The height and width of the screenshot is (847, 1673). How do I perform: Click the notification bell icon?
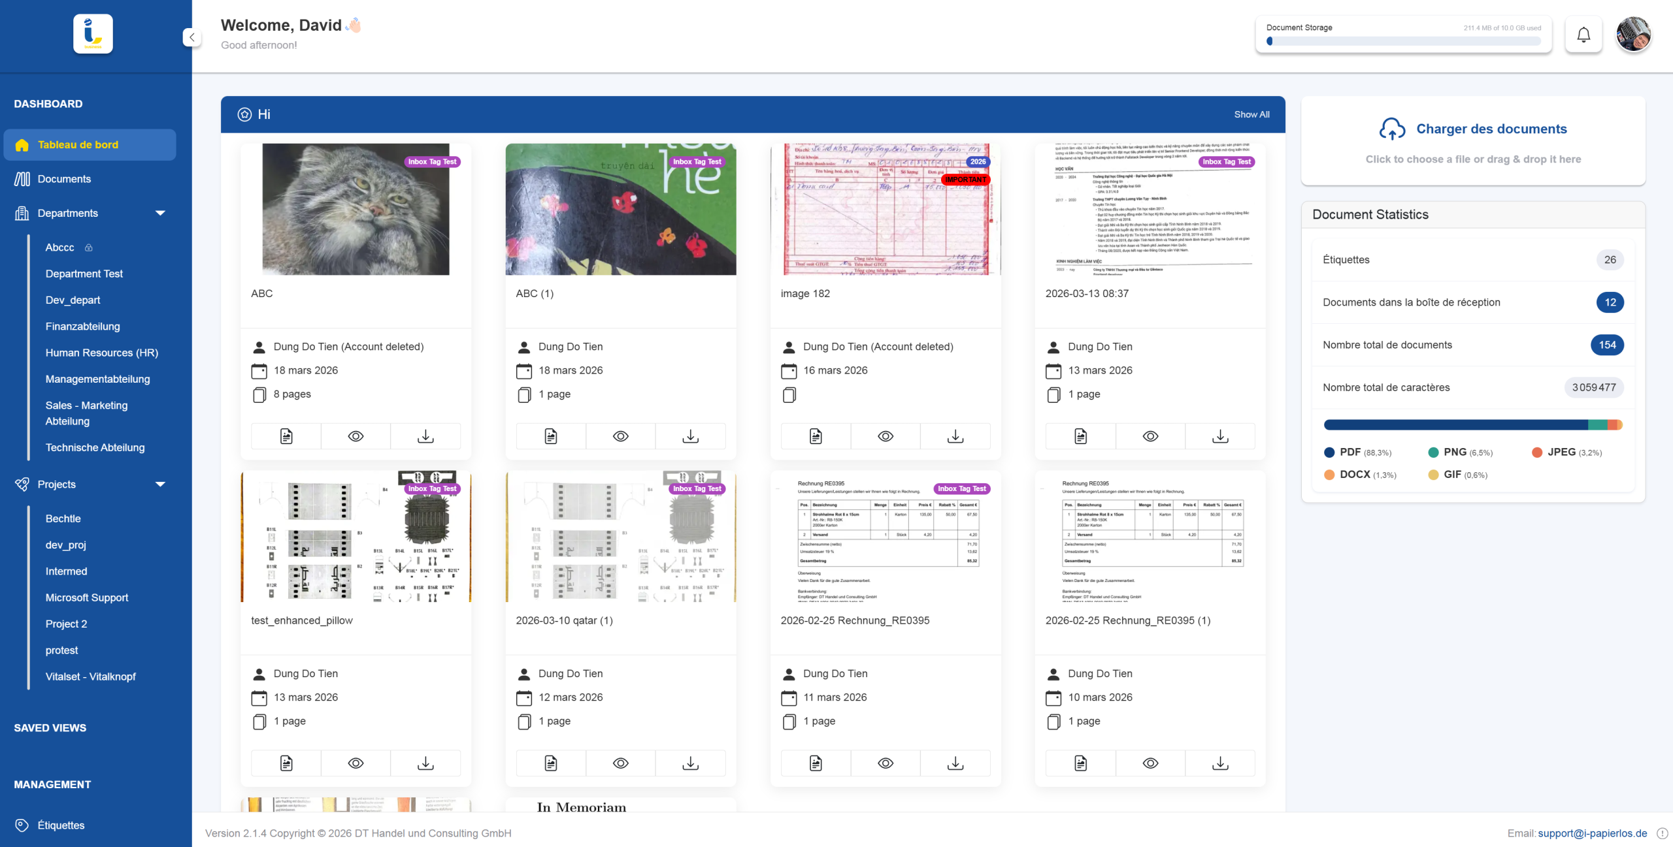1583,35
